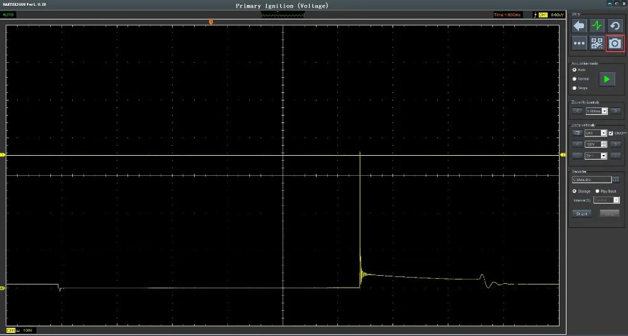Select Normal acquisition mode
Viewport: 628px width, 336px height.
[574, 79]
